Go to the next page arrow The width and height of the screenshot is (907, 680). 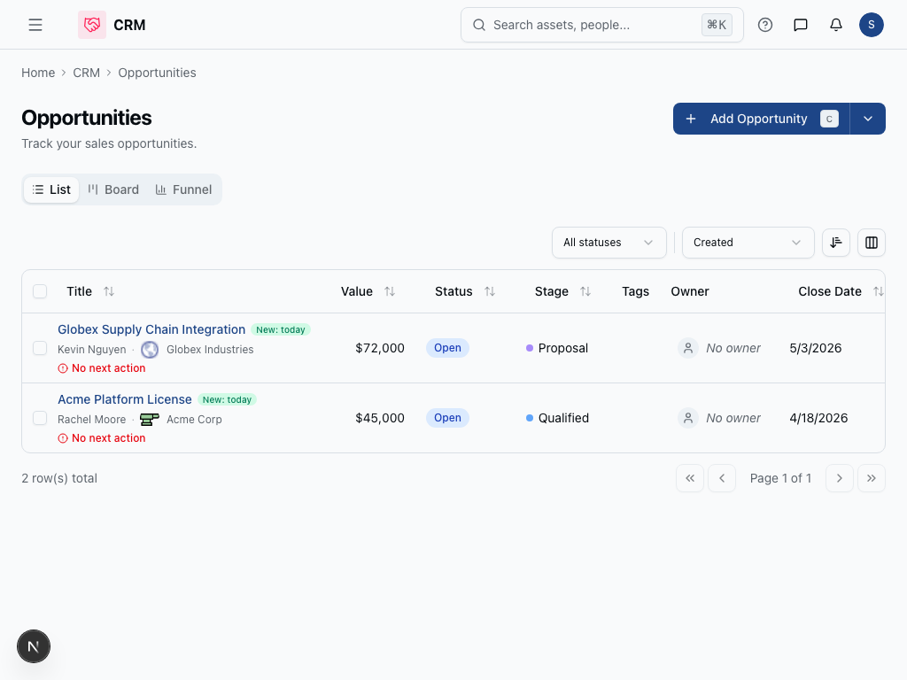[840, 478]
